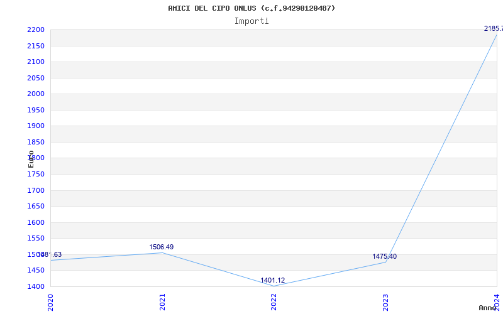Image resolution: width=503 pixels, height=314 pixels.
Task: Select the 2022 x-axis year label
Action: tap(274, 302)
